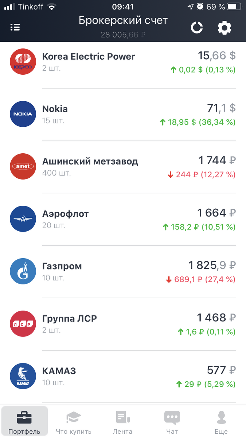Tap the Nokia circular logo
The width and height of the screenshot is (246, 437).
[x=23, y=114]
